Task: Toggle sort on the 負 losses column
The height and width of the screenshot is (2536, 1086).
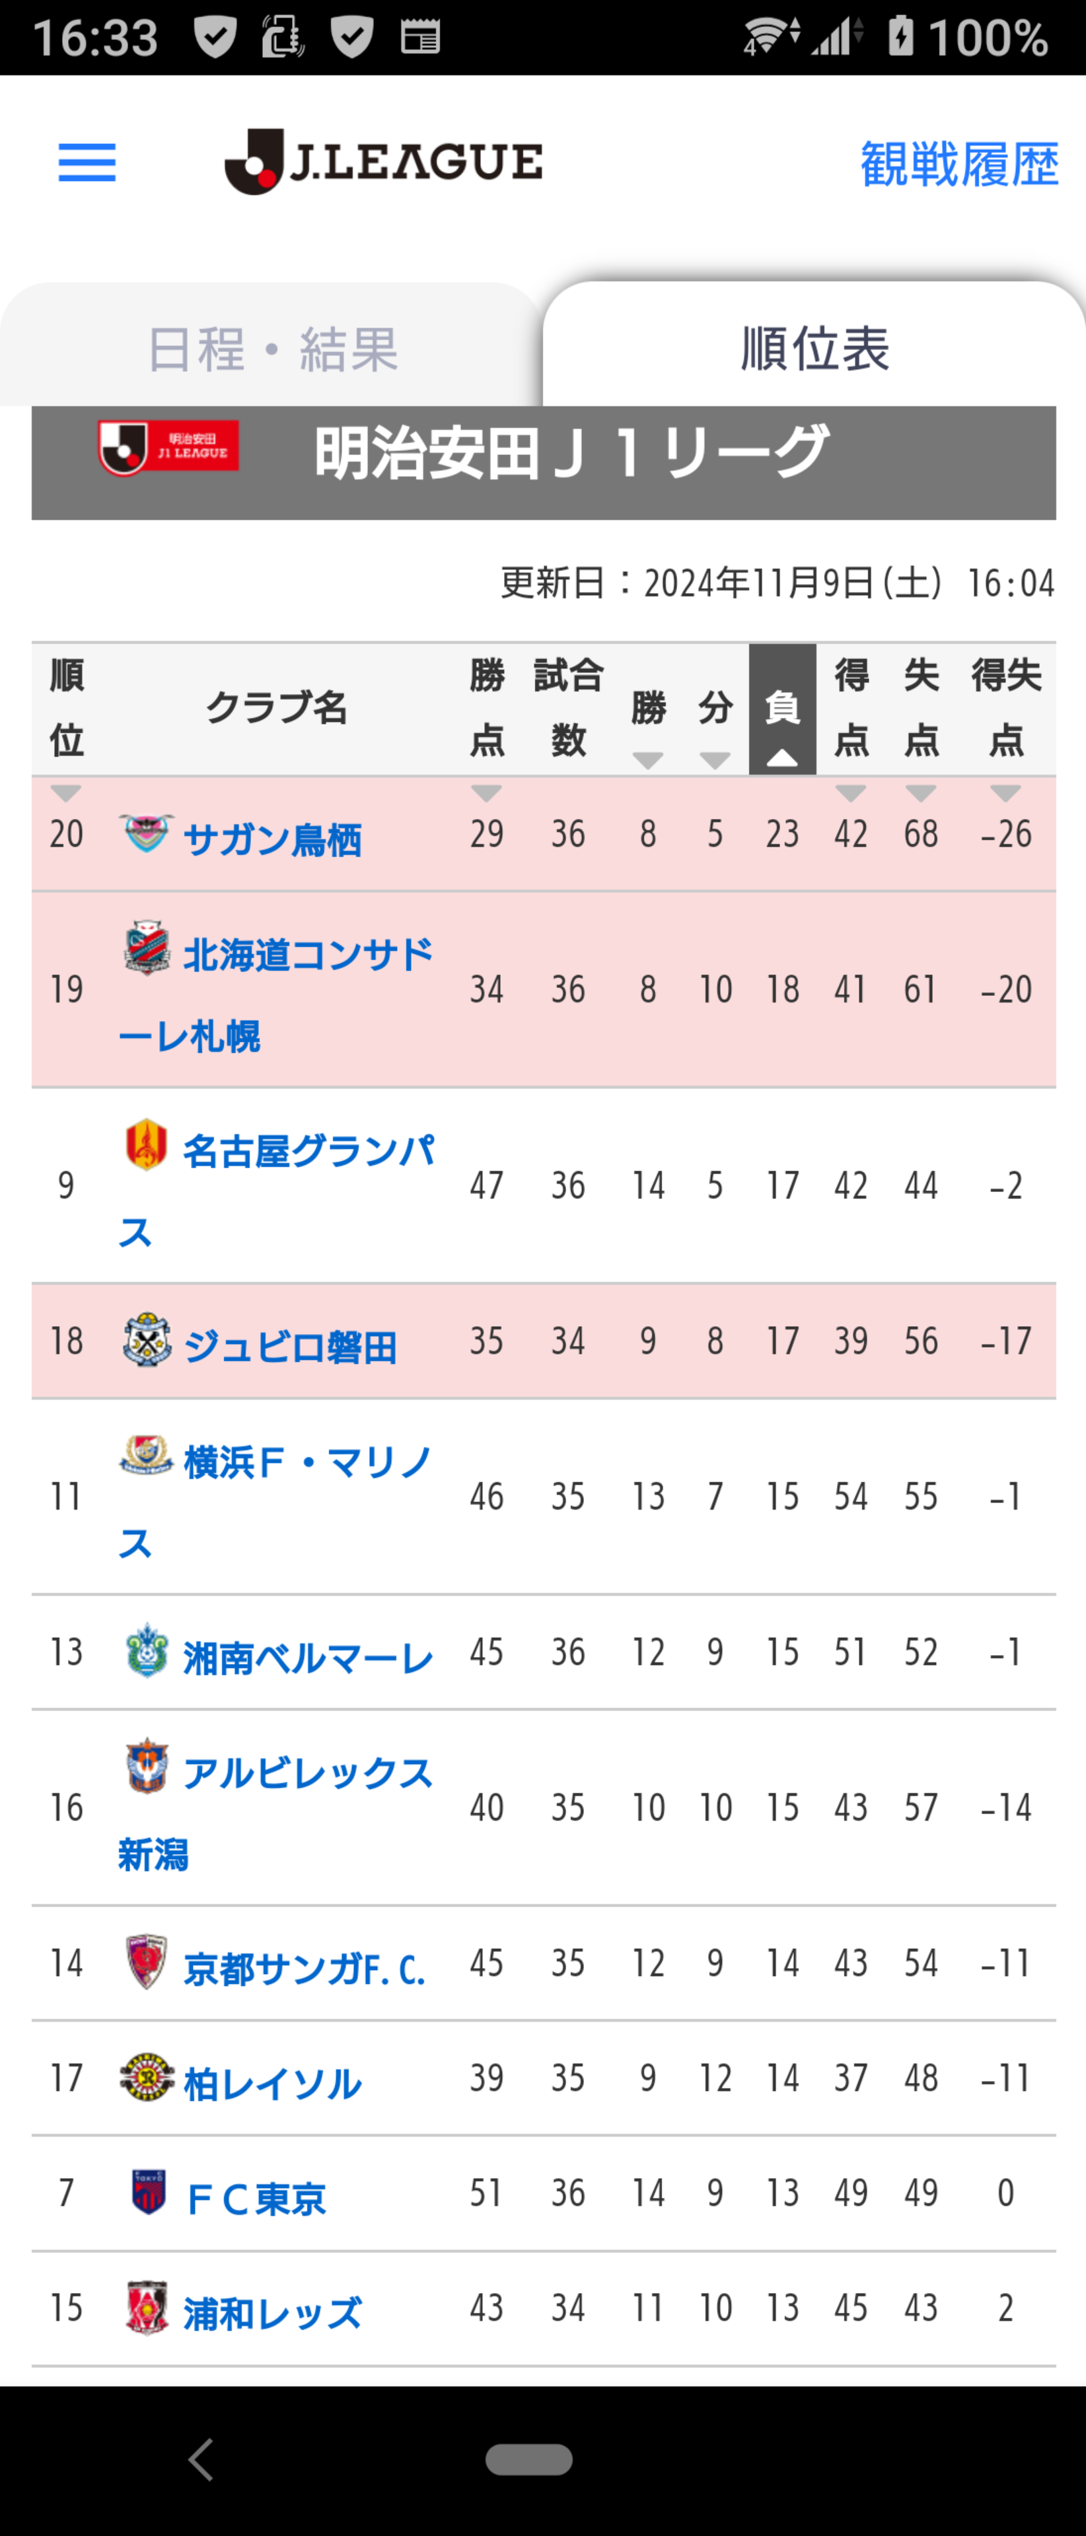Action: coord(783,709)
